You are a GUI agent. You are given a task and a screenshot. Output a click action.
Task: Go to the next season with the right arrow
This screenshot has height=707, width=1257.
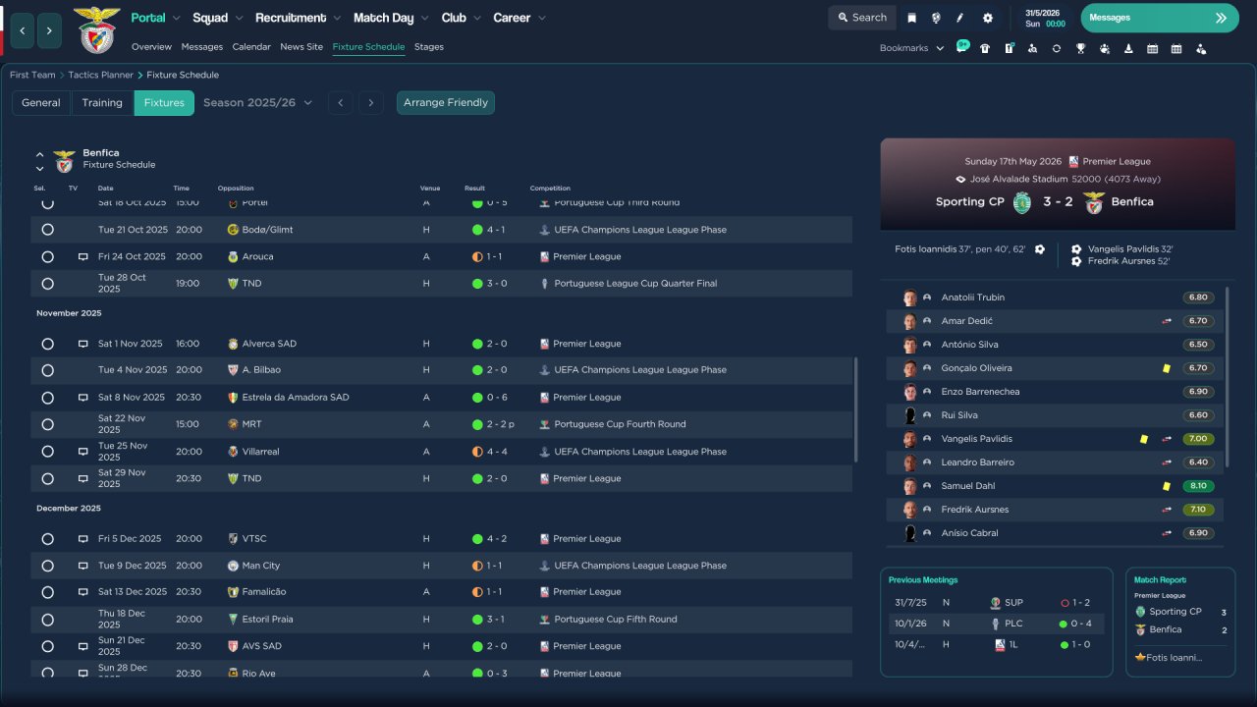pyautogui.click(x=370, y=103)
